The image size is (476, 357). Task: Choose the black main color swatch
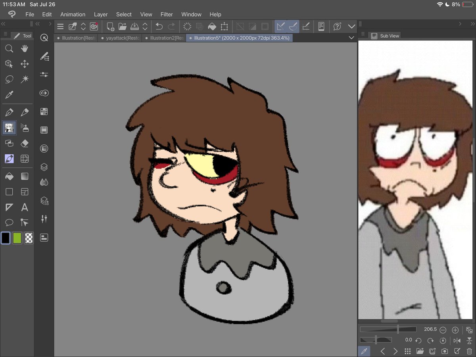coord(6,238)
